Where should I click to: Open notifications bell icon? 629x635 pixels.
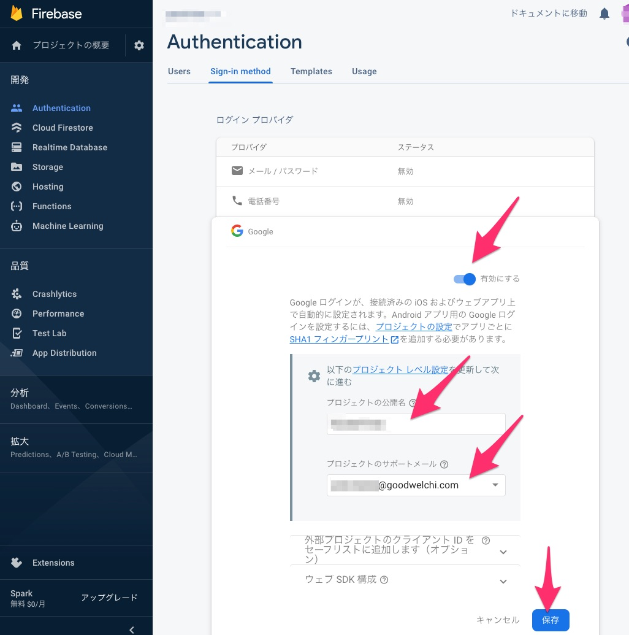604,13
